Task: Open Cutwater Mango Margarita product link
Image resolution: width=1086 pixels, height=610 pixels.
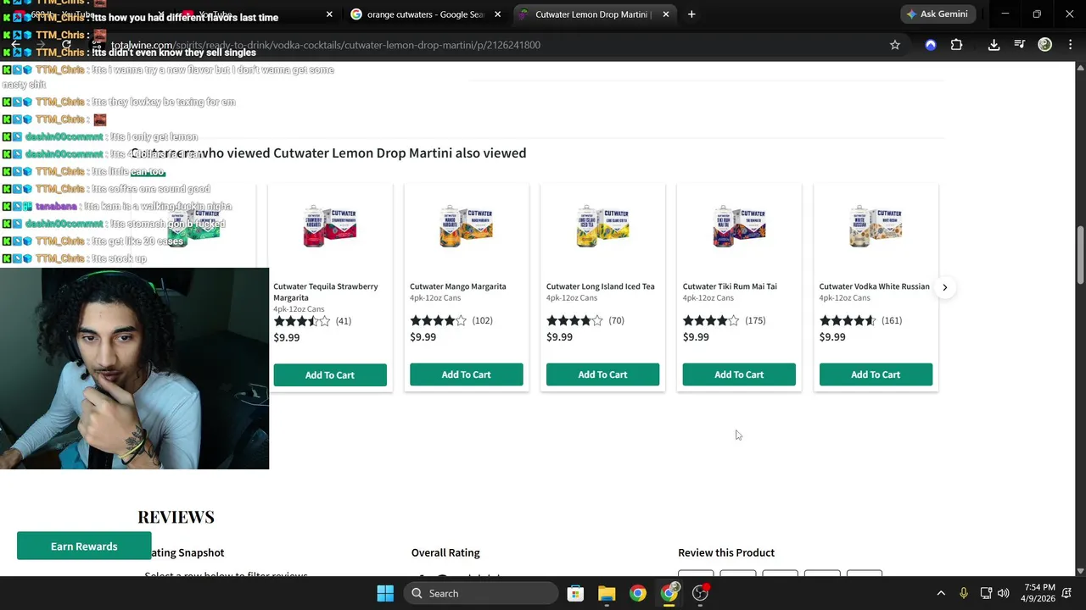Action: click(x=458, y=286)
